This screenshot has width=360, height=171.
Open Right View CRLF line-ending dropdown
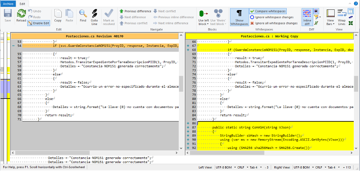319,167
